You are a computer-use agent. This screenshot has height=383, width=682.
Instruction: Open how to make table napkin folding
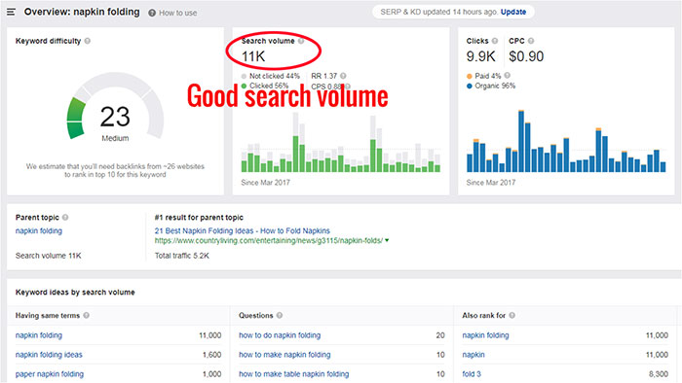(293, 374)
